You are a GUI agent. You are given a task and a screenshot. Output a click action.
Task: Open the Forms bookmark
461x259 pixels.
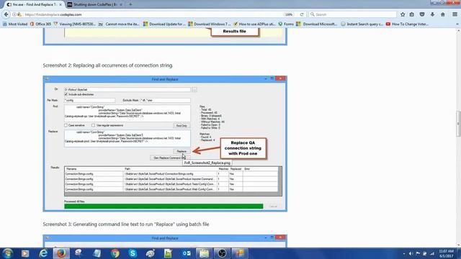click(286, 24)
